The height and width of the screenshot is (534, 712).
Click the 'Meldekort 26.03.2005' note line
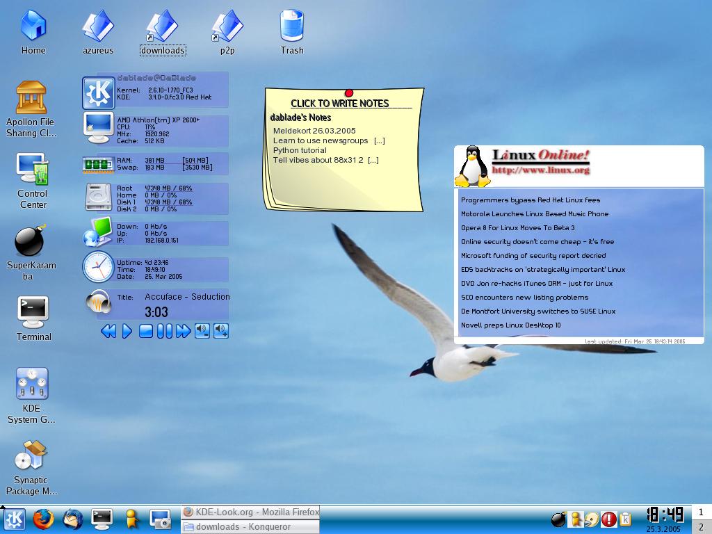(x=314, y=131)
